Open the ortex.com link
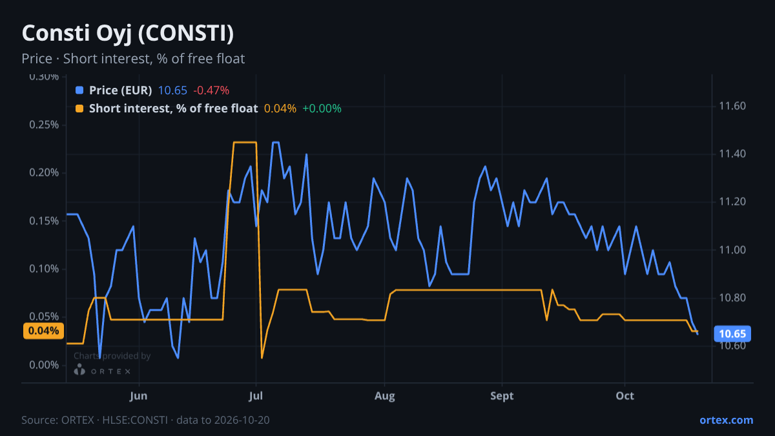Image resolution: width=775 pixels, height=436 pixels. click(727, 420)
